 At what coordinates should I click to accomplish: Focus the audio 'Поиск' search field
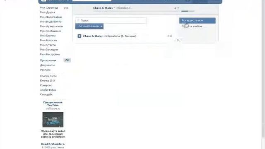[x=111, y=20]
